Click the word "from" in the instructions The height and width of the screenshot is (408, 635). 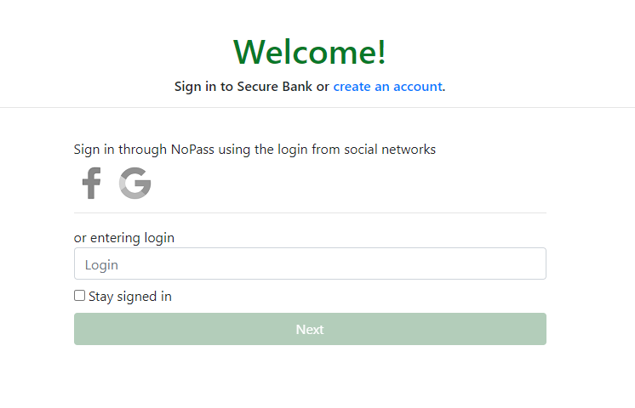click(x=327, y=150)
